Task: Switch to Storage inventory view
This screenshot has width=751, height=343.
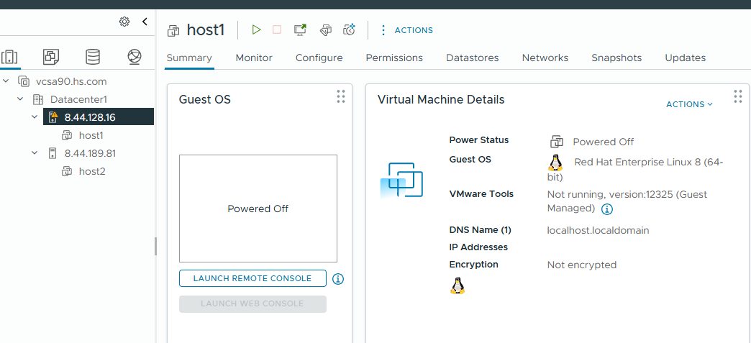Action: click(x=93, y=57)
